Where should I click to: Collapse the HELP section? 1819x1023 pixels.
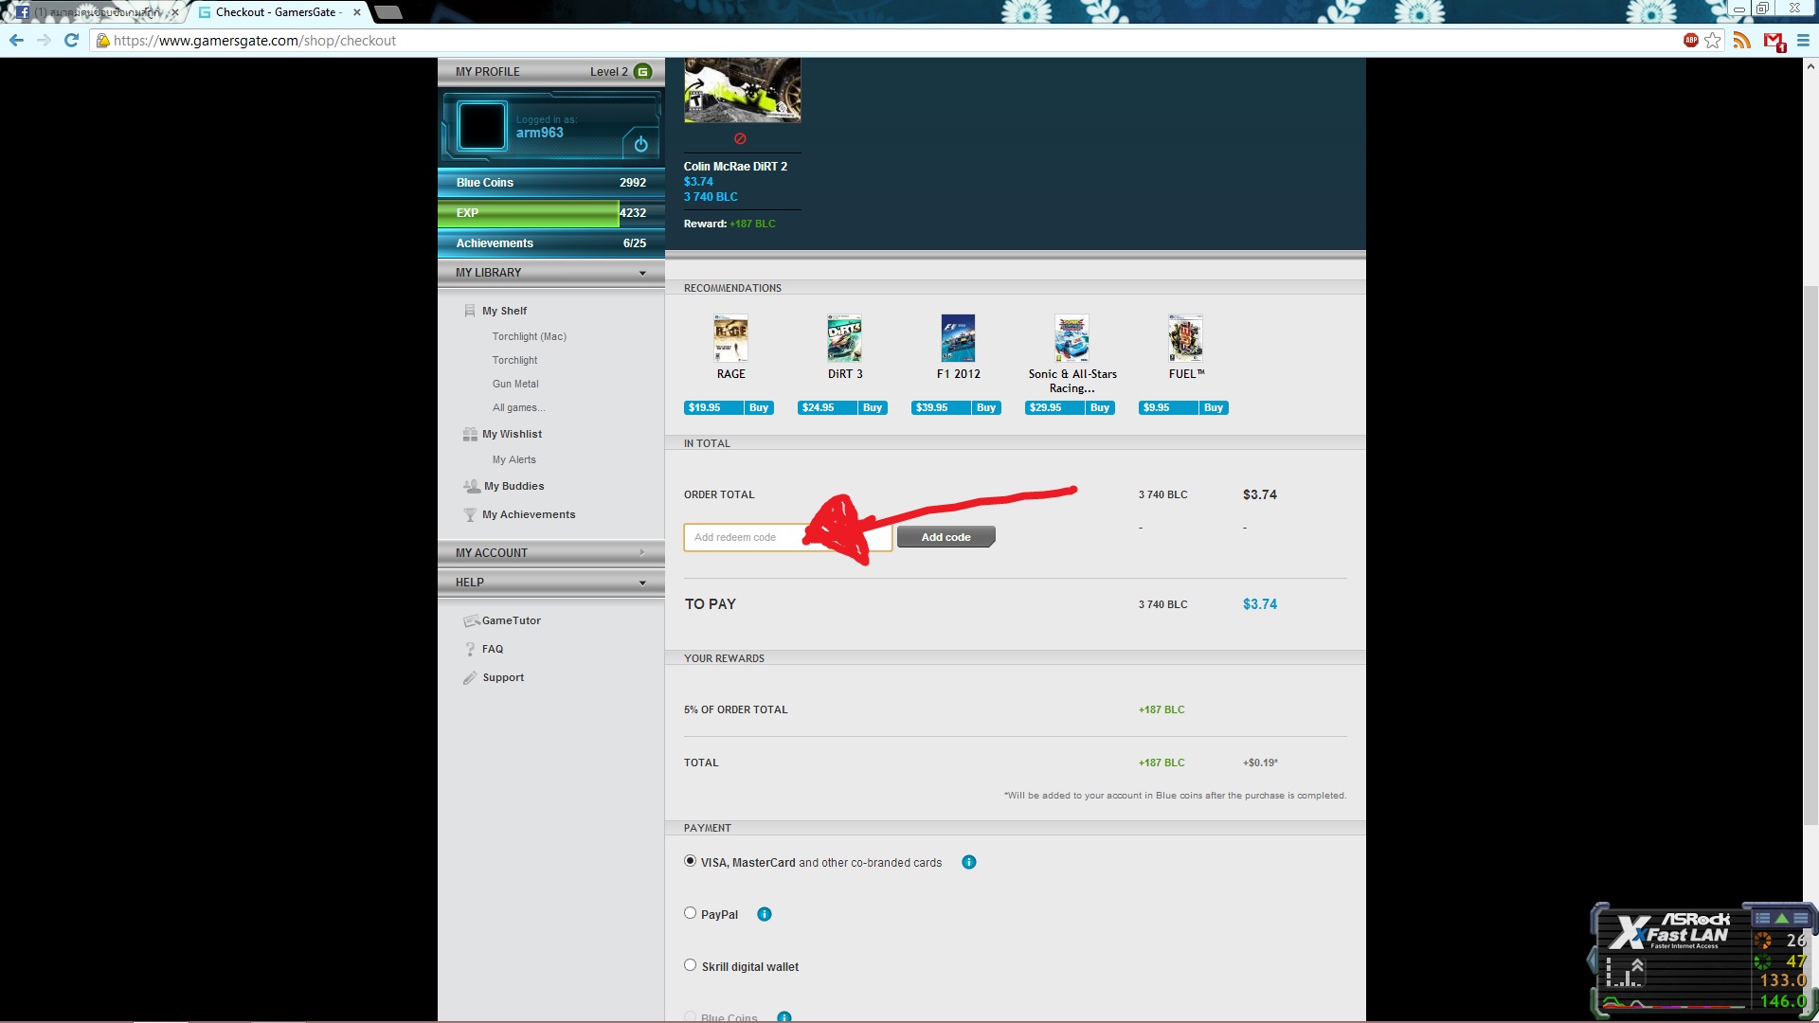pyautogui.click(x=642, y=583)
